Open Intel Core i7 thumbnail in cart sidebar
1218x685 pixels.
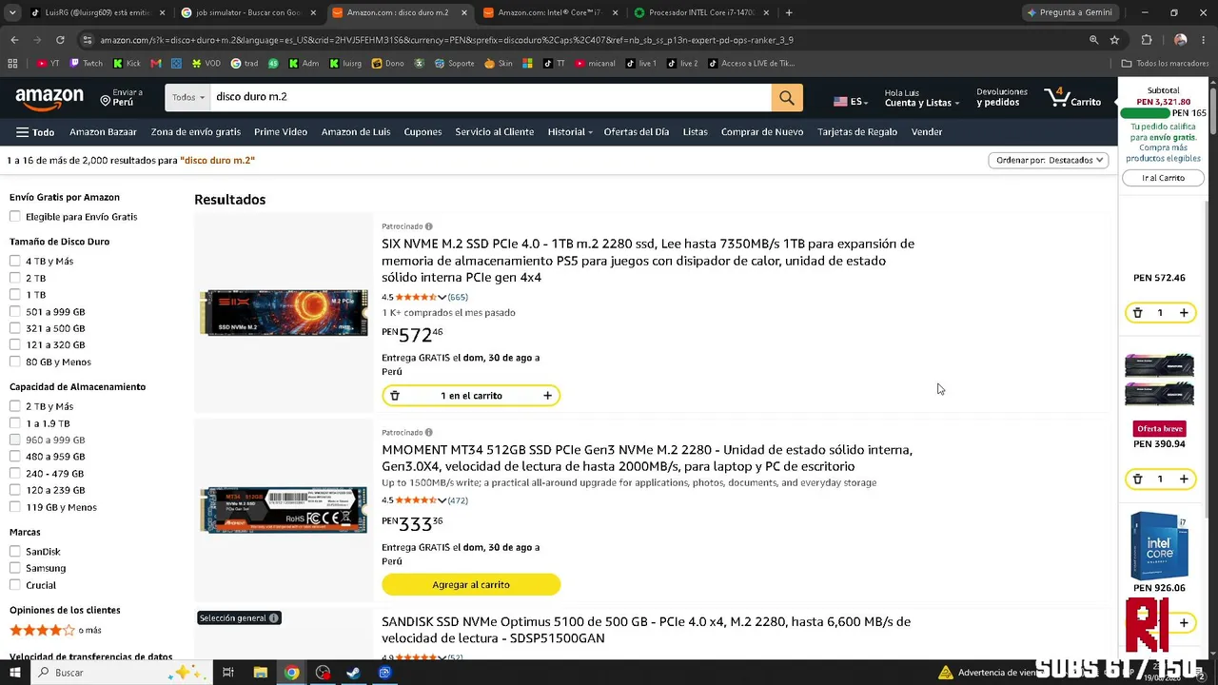pyautogui.click(x=1159, y=546)
